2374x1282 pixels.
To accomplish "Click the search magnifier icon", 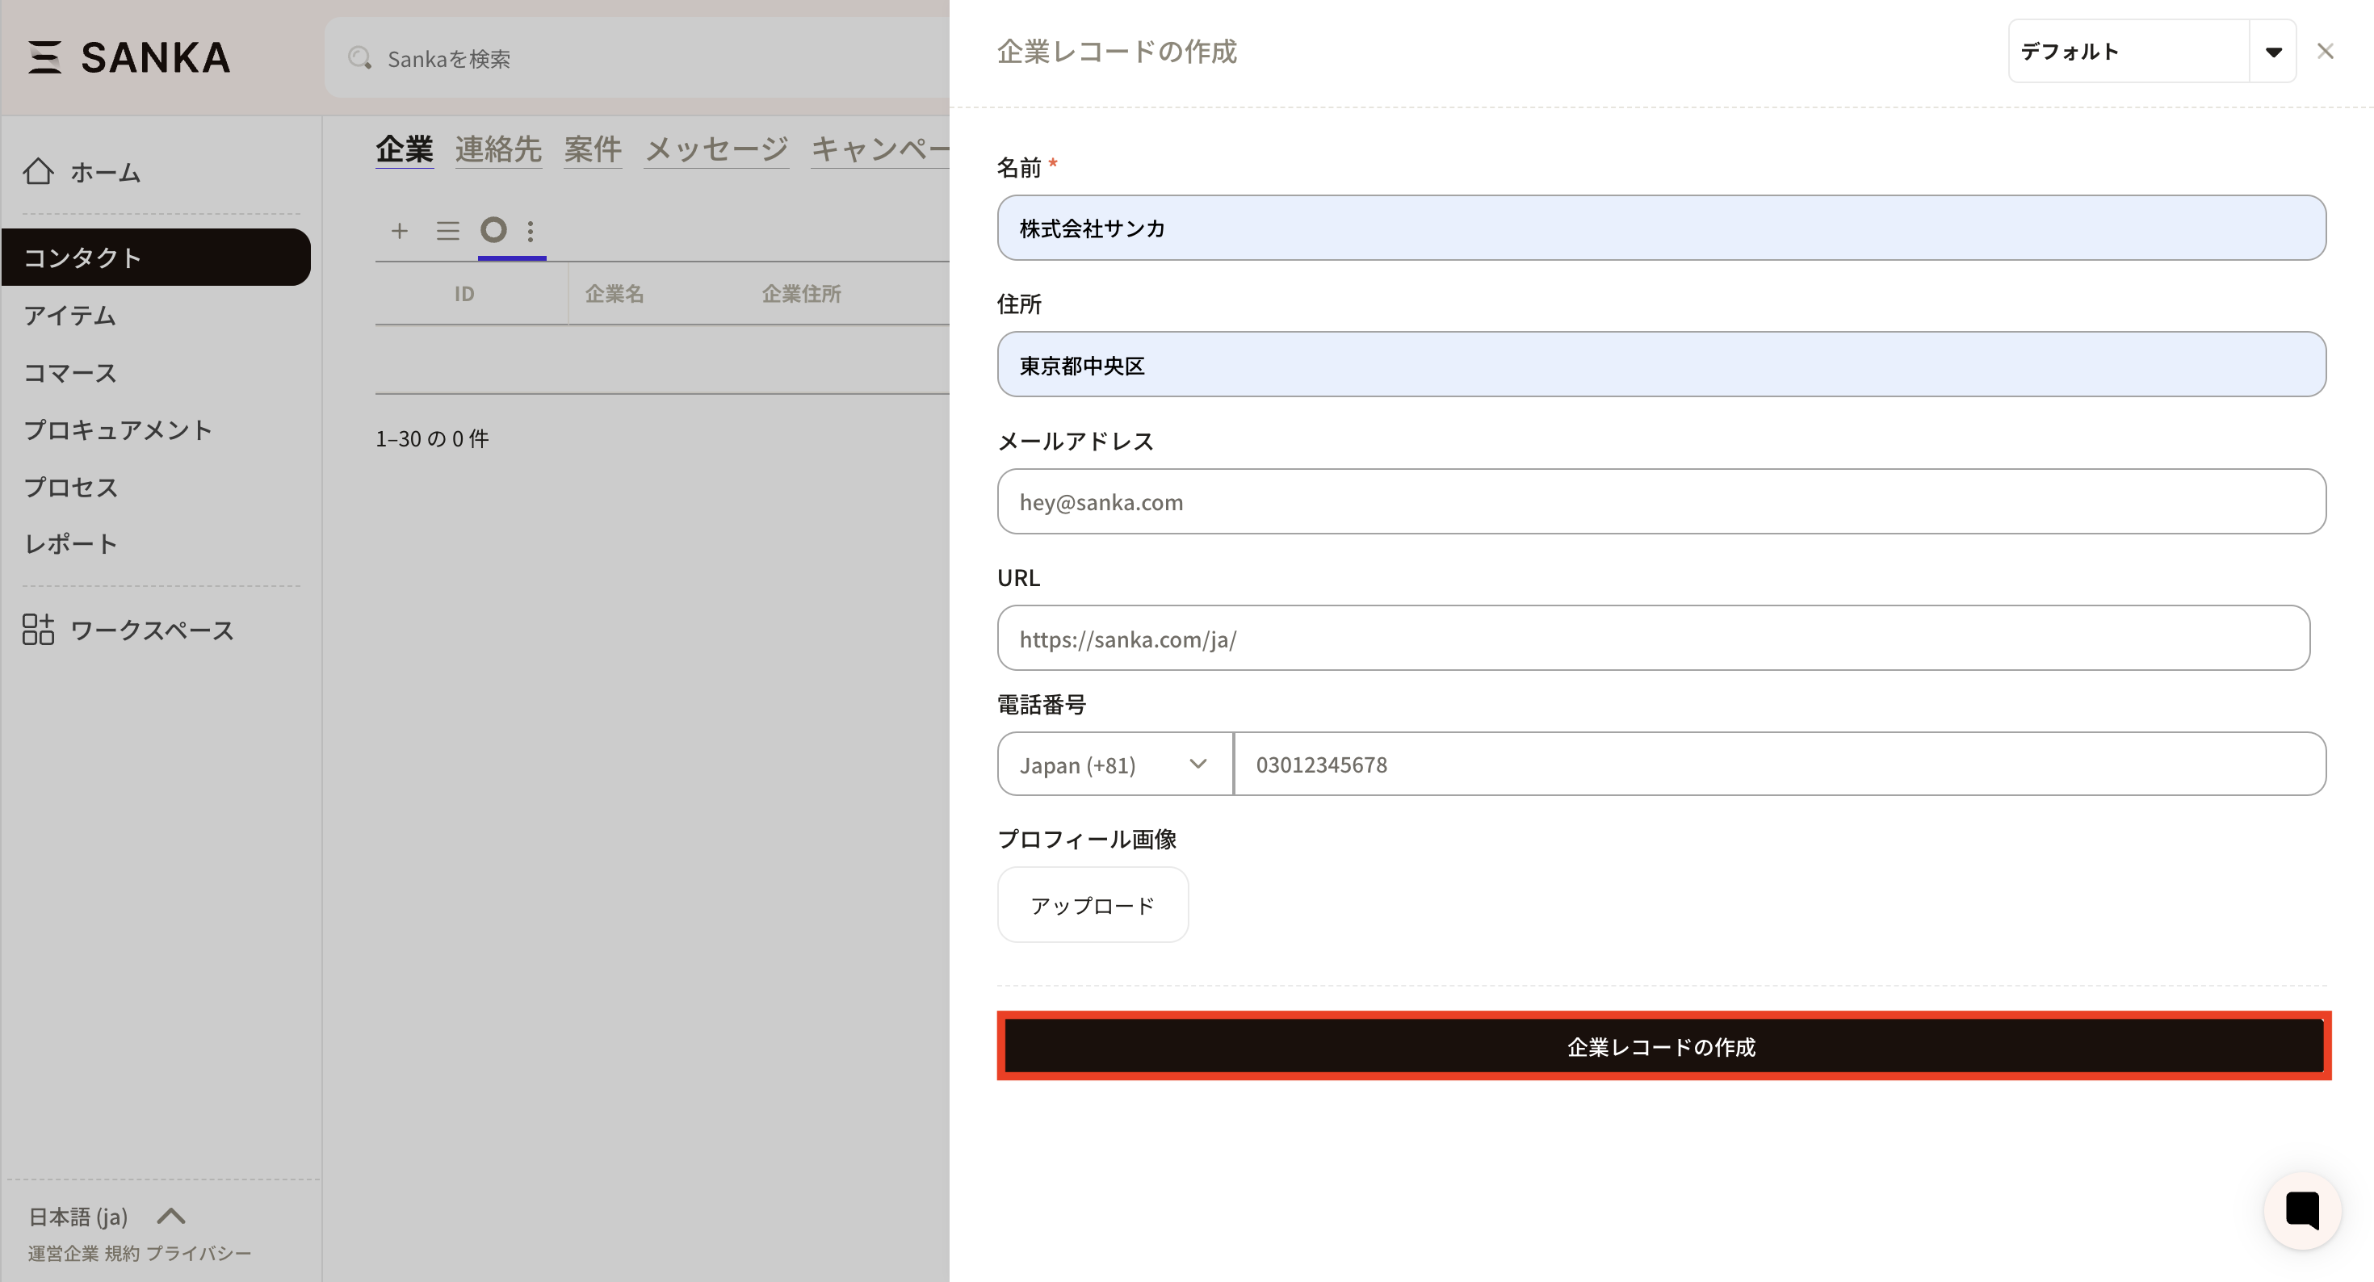I will point(359,59).
